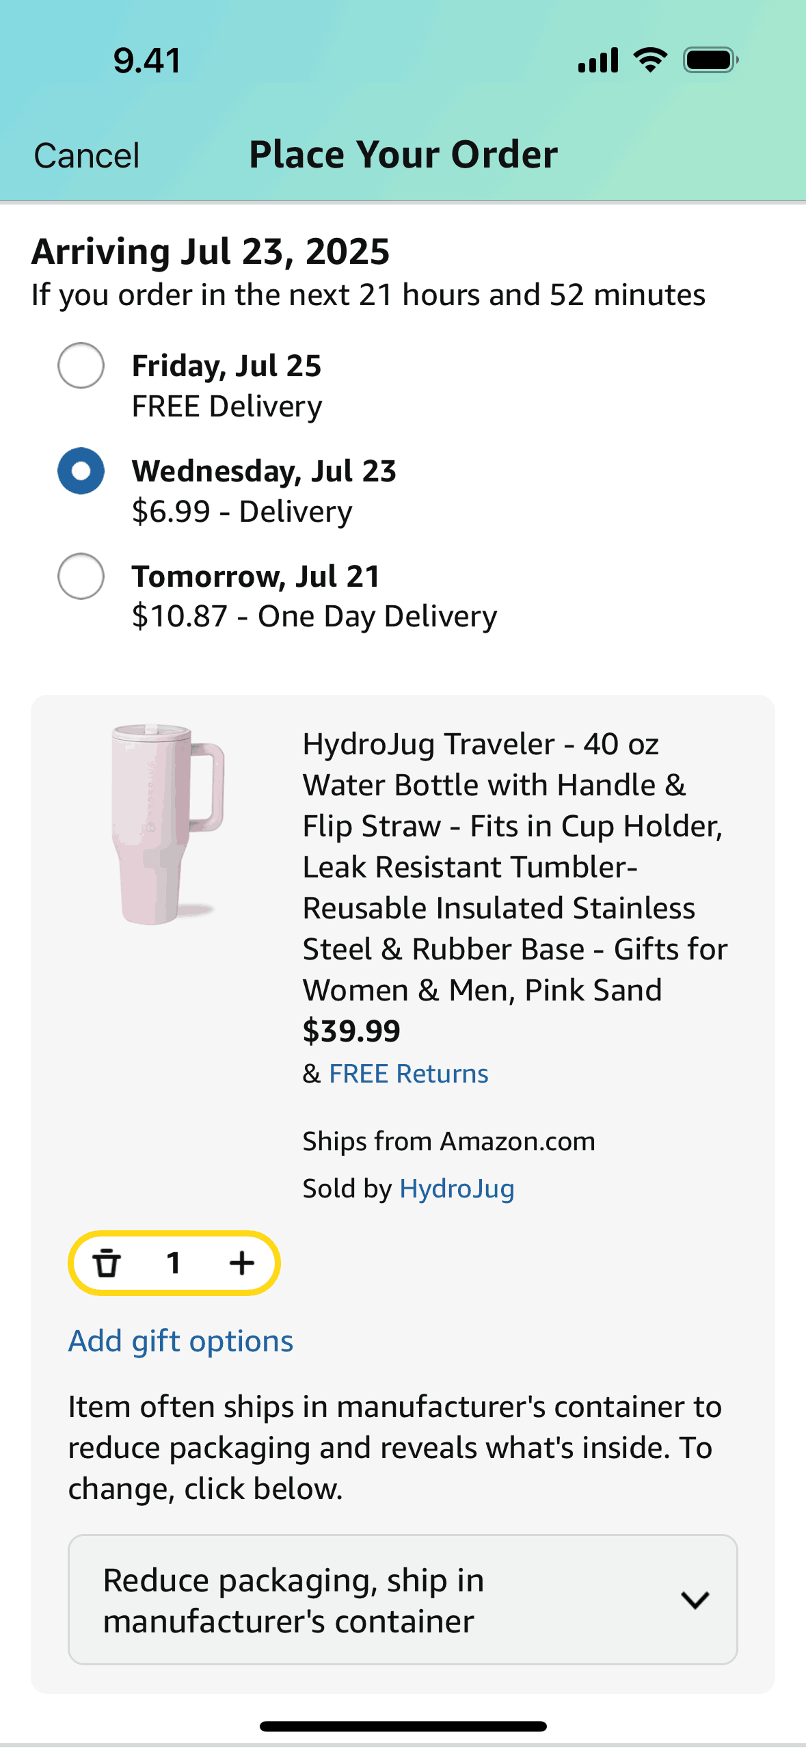Tap Add gift options
This screenshot has height=1748, width=806.
180,1341
